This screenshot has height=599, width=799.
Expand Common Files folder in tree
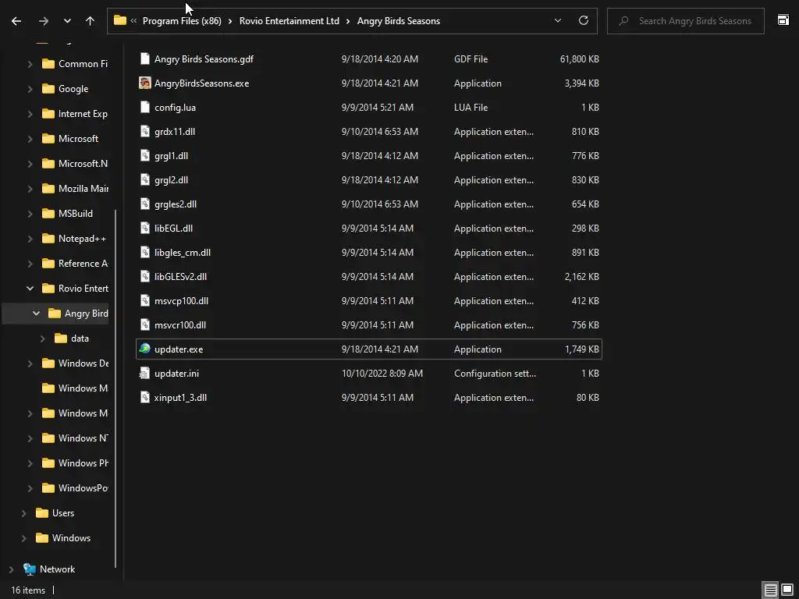pyautogui.click(x=30, y=64)
